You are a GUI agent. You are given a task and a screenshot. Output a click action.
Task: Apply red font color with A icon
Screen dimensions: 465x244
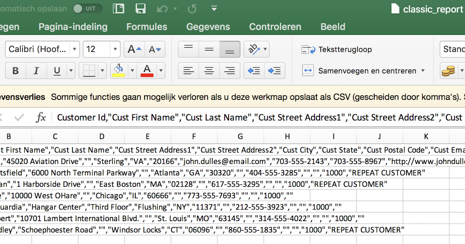point(147,70)
